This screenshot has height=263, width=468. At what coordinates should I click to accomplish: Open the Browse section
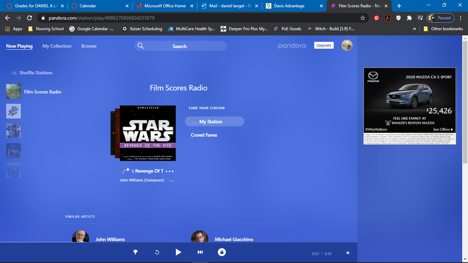coord(89,46)
